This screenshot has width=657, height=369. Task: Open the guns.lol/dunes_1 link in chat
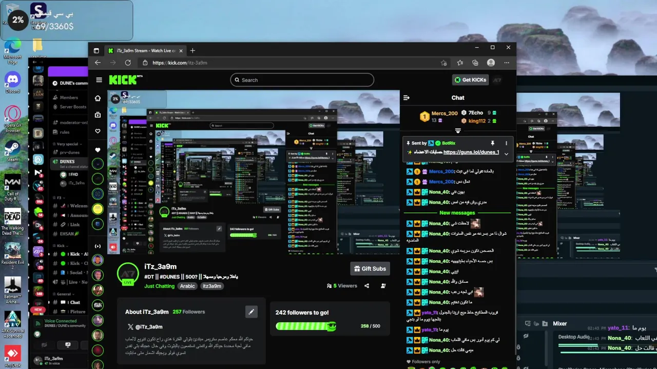point(471,152)
